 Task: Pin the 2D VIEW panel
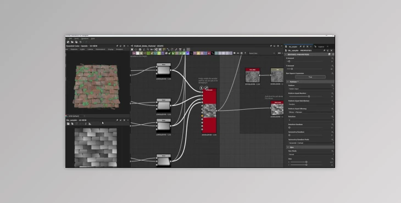(118, 120)
